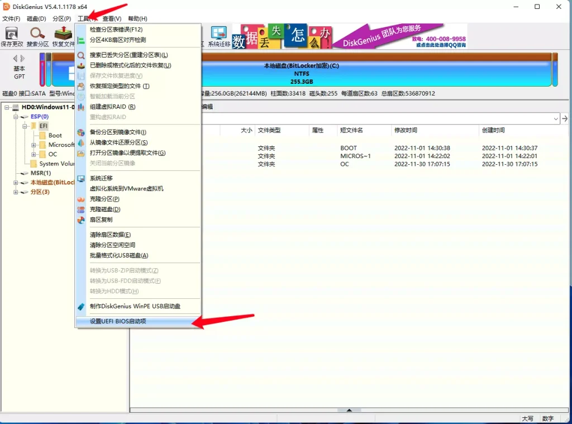This screenshot has width=572, height=424.
Task: Click the DiskGenius advertisement banner
Action: click(x=349, y=36)
